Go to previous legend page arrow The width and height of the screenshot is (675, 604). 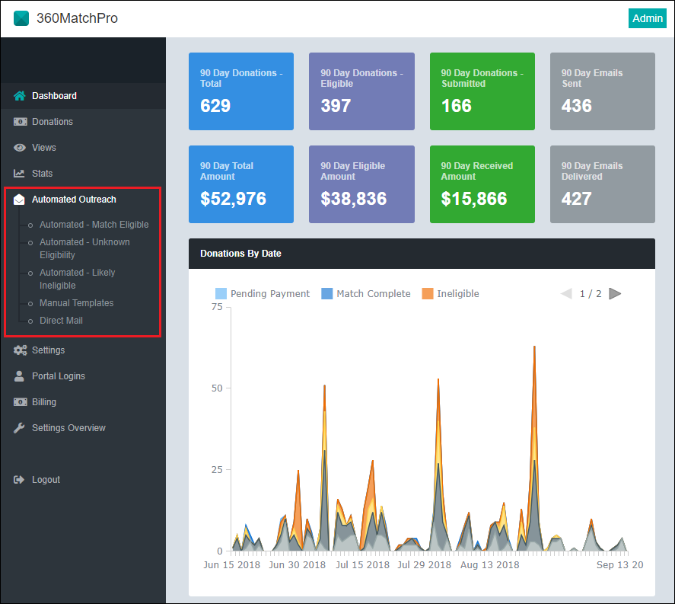(x=566, y=294)
